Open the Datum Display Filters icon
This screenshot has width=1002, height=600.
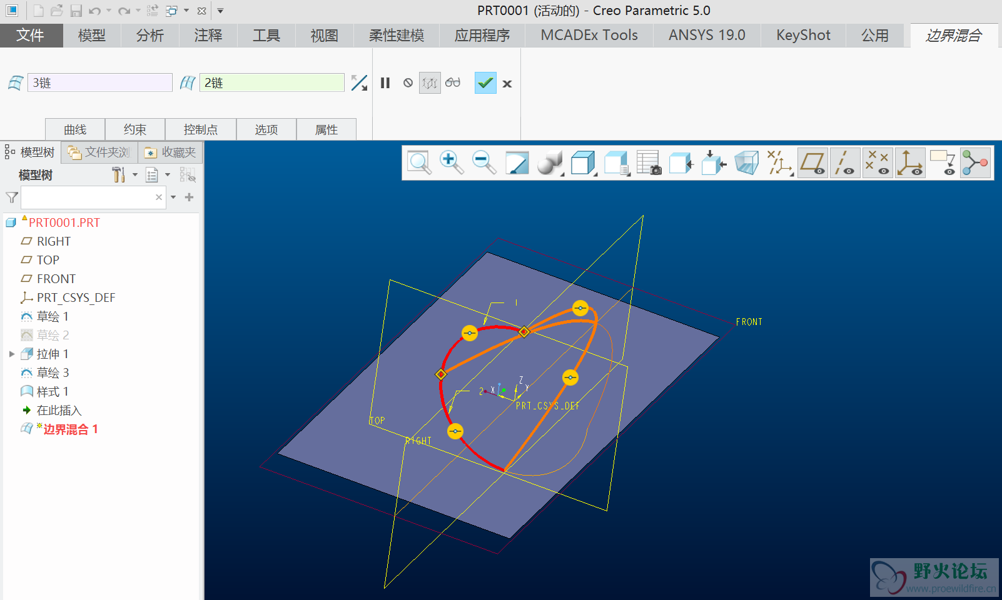coord(780,162)
